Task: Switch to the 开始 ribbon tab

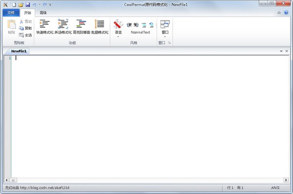Action: coord(27,13)
